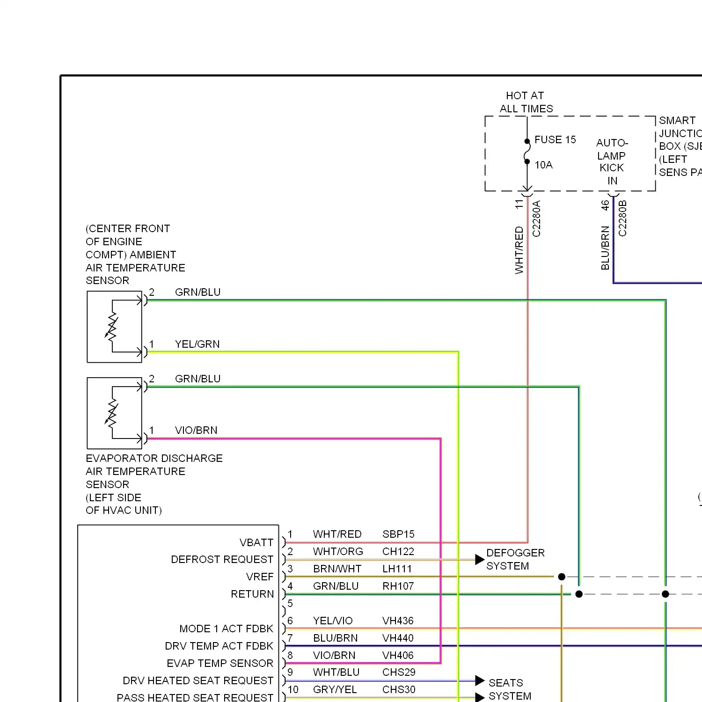Viewport: 702px width, 702px height.
Task: Select 'YEL/GRN' wire label on ambient sensor
Action: [197, 344]
